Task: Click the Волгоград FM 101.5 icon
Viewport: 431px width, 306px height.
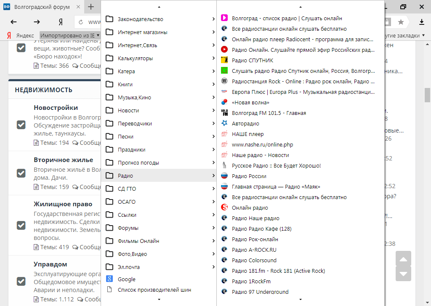Action: pyautogui.click(x=224, y=113)
